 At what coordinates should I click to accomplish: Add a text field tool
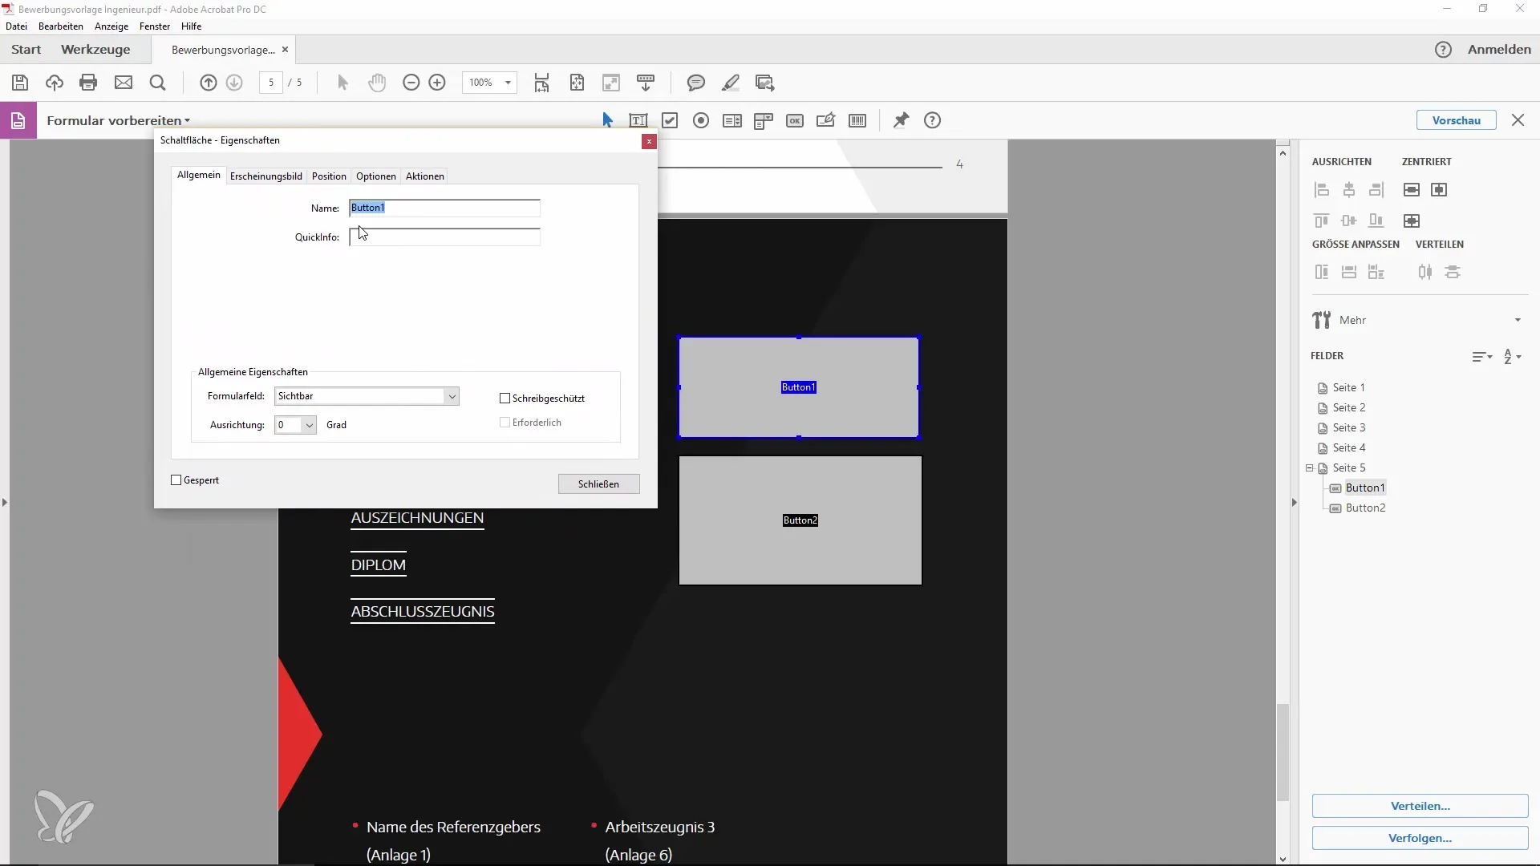point(638,120)
